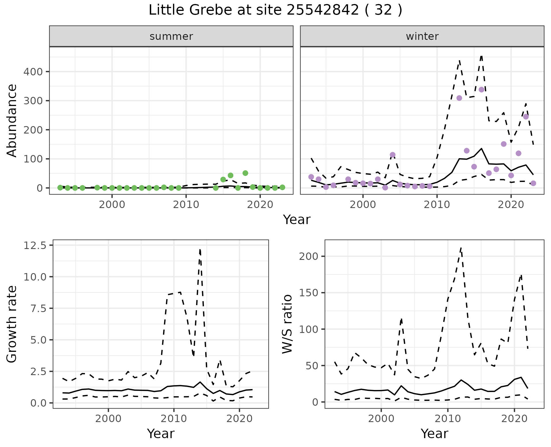
Task: Click the summer facet header strip
Action: [171, 36]
